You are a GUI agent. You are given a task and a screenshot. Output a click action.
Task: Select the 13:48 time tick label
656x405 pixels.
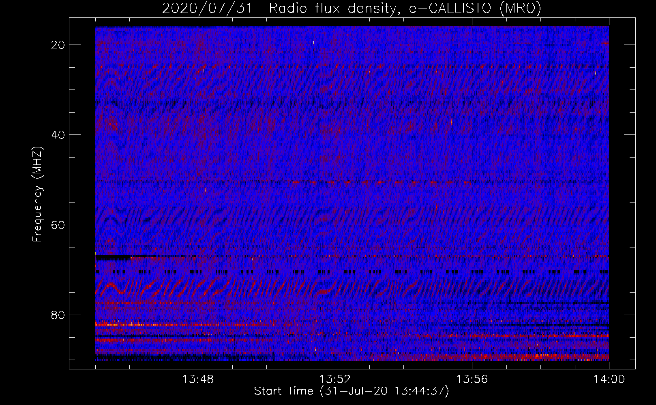pyautogui.click(x=198, y=379)
